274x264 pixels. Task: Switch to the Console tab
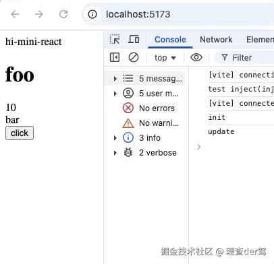(x=170, y=40)
